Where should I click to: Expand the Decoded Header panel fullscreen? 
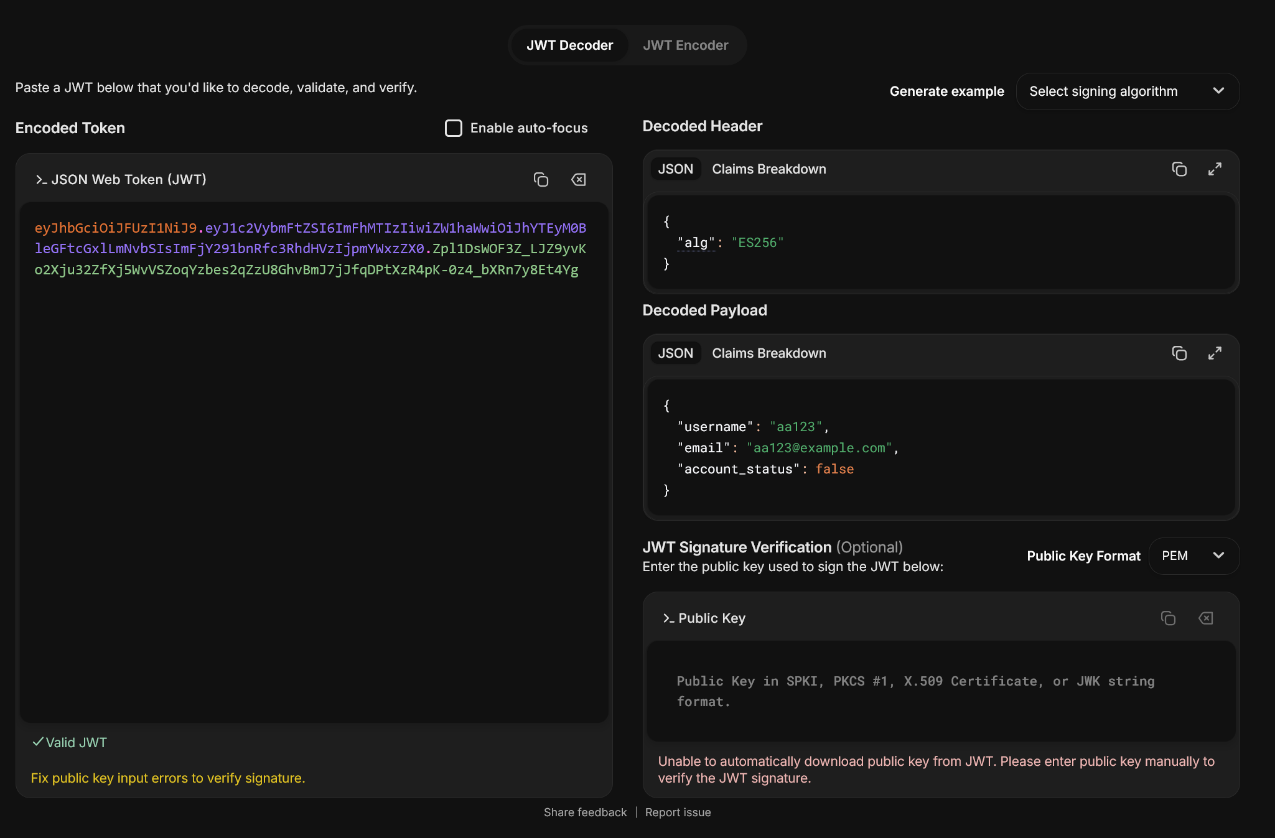pyautogui.click(x=1215, y=169)
